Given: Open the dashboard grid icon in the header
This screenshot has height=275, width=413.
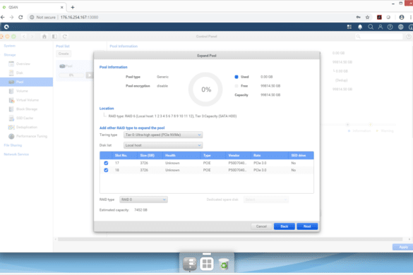Looking at the screenshot, I should [349, 27].
